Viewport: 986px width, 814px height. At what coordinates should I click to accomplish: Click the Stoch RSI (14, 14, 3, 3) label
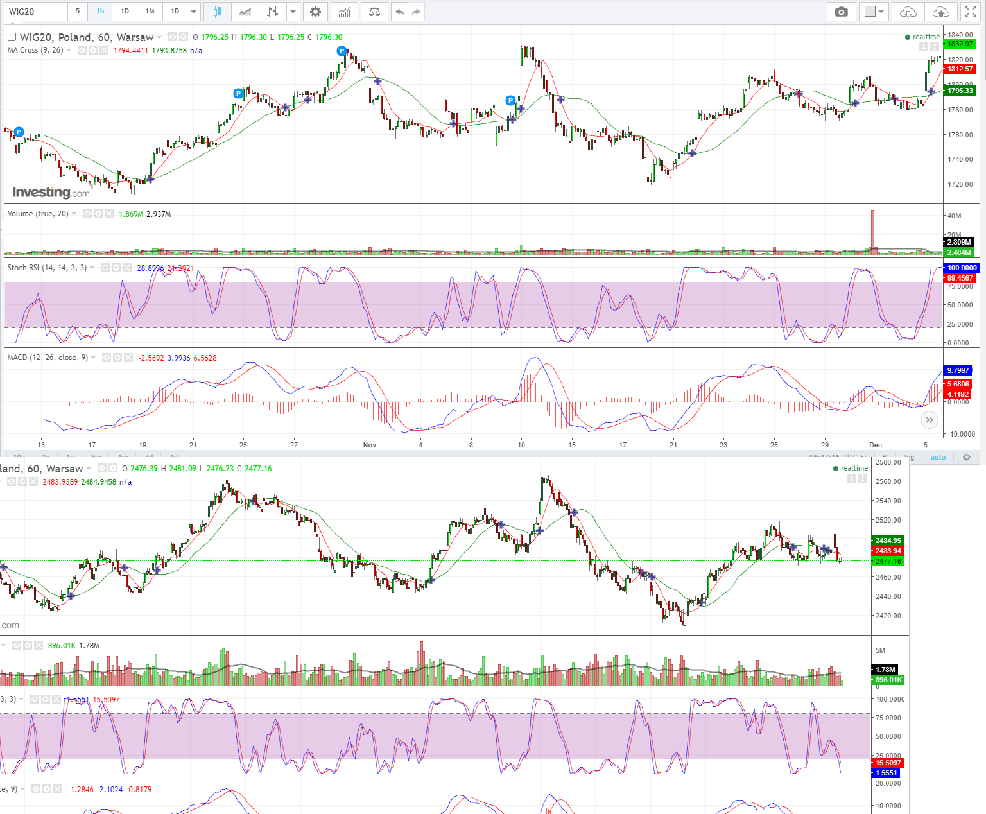pyautogui.click(x=47, y=268)
